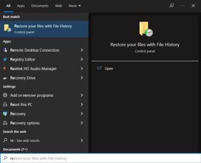The image size is (201, 163).
Task: Expand the Recovery Drive chevron arrow
Action: pyautogui.click(x=82, y=78)
